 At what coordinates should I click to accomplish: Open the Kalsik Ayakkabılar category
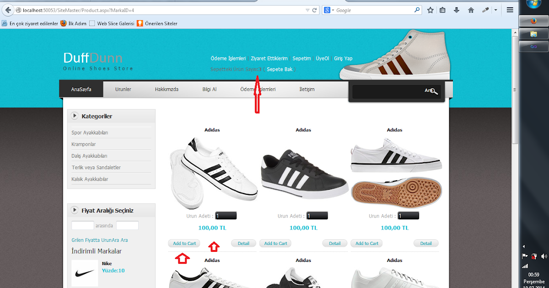(90, 179)
